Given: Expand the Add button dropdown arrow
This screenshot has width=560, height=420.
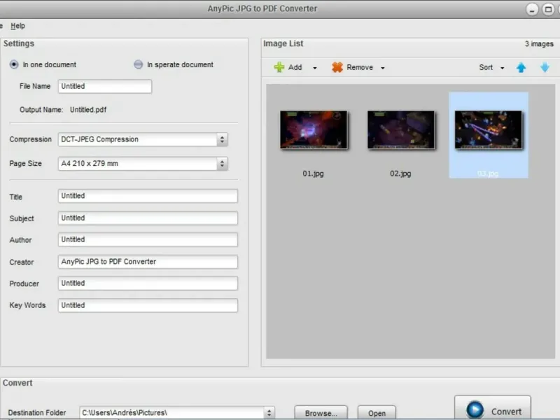Looking at the screenshot, I should (x=314, y=68).
